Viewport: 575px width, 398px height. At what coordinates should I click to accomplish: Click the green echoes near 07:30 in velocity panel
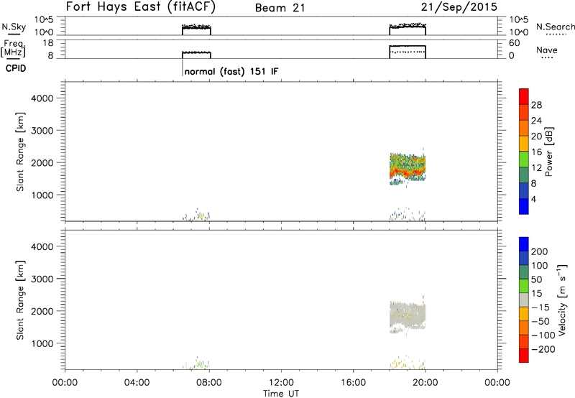[x=199, y=364]
